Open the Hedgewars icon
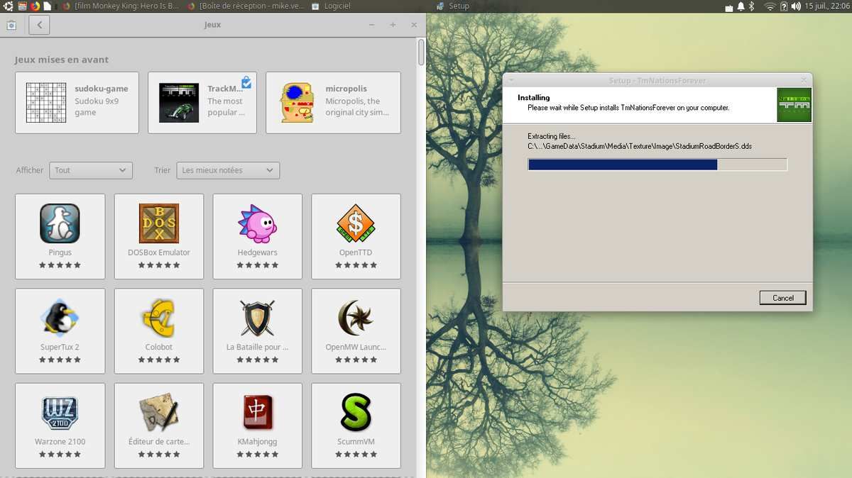Screen dimensions: 852x478 (257, 223)
